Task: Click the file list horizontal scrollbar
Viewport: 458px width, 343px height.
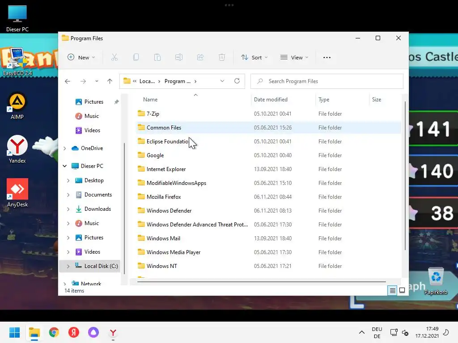Action: coord(261,282)
